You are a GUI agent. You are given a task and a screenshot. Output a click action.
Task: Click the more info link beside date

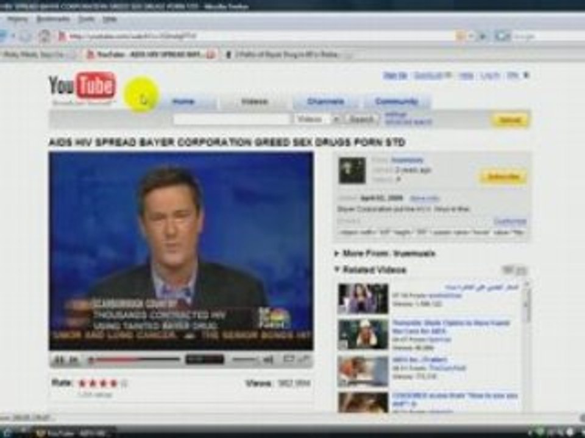coord(424,198)
